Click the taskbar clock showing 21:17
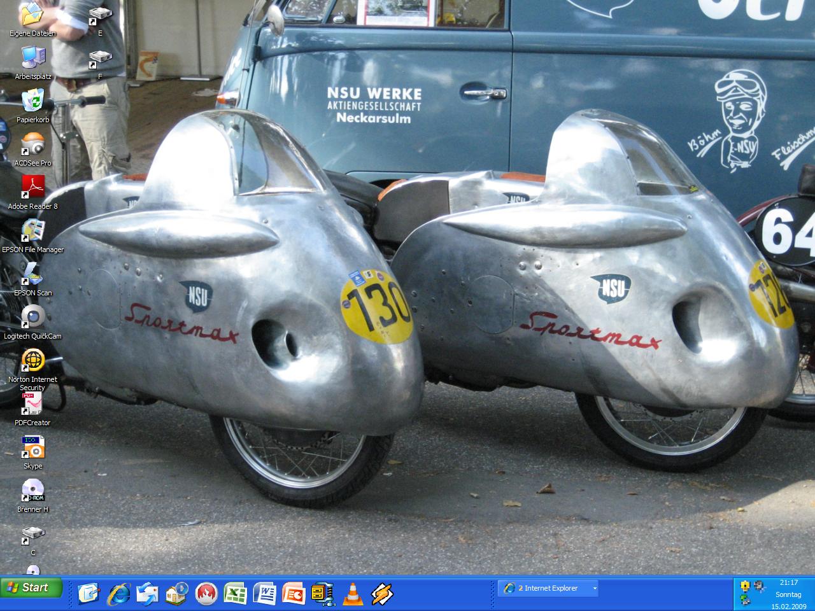The height and width of the screenshot is (611, 815). [x=789, y=582]
